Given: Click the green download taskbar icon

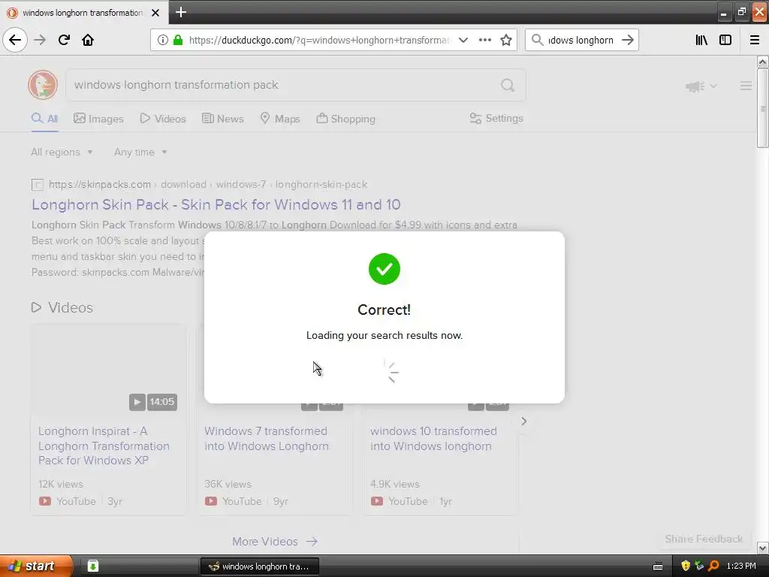Looking at the screenshot, I should (x=92, y=566).
